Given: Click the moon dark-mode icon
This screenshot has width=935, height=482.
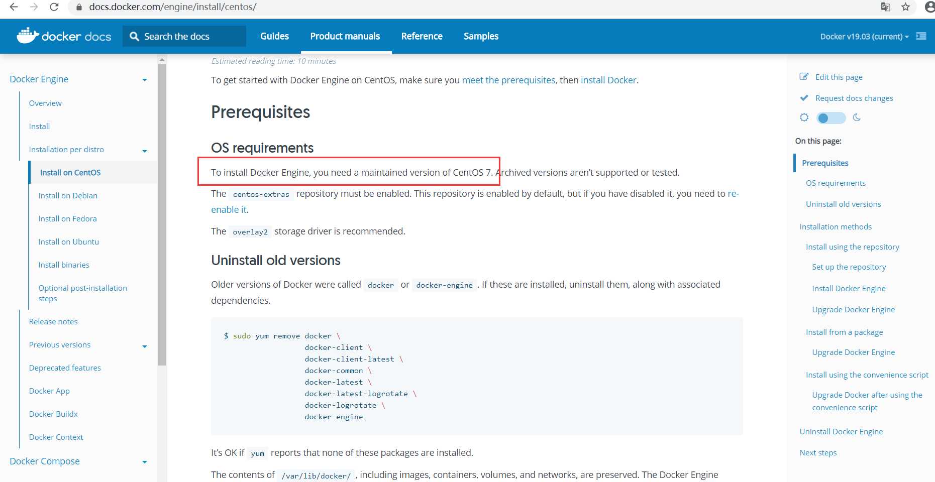Looking at the screenshot, I should (x=857, y=117).
